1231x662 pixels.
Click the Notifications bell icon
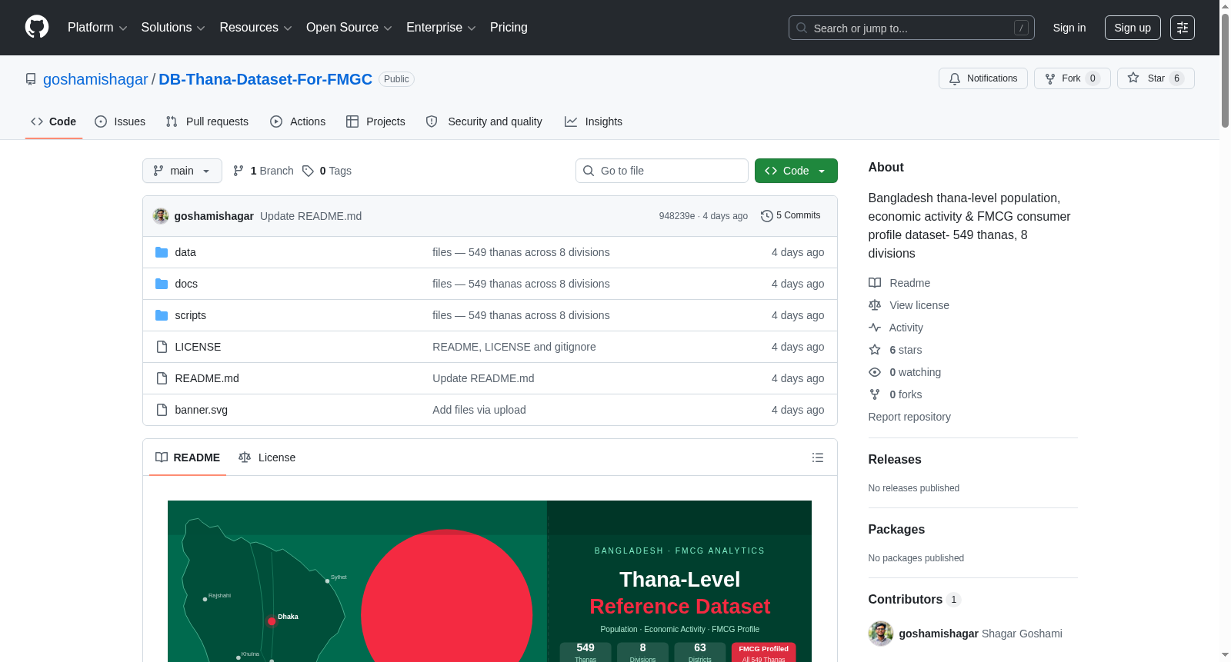coord(955,78)
